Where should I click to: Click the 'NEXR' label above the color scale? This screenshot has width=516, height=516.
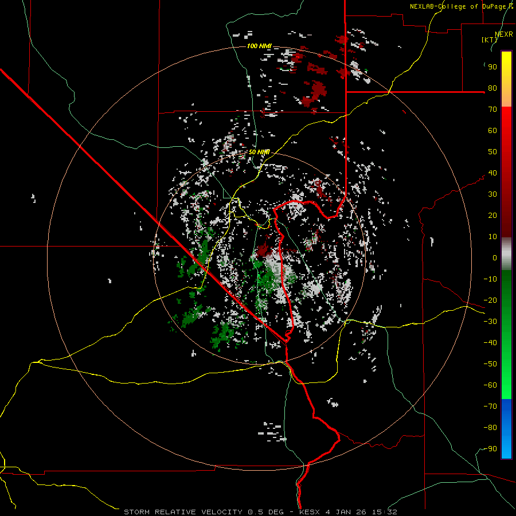[x=504, y=34]
